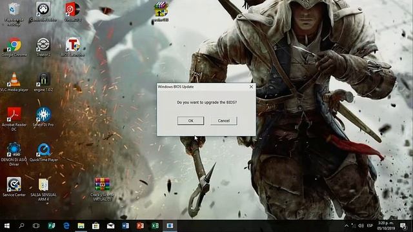Screen dimensions: 413x232
Task: Open the Action Center notifications icon
Action: coord(403,226)
